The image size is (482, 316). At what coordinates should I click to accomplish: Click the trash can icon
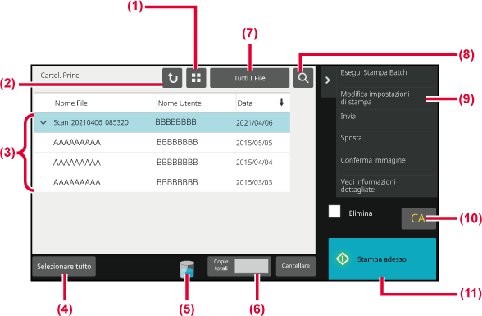[187, 269]
